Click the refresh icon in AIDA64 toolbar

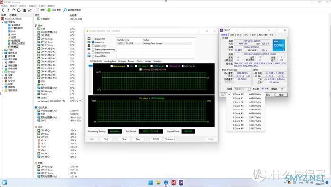[19, 10]
